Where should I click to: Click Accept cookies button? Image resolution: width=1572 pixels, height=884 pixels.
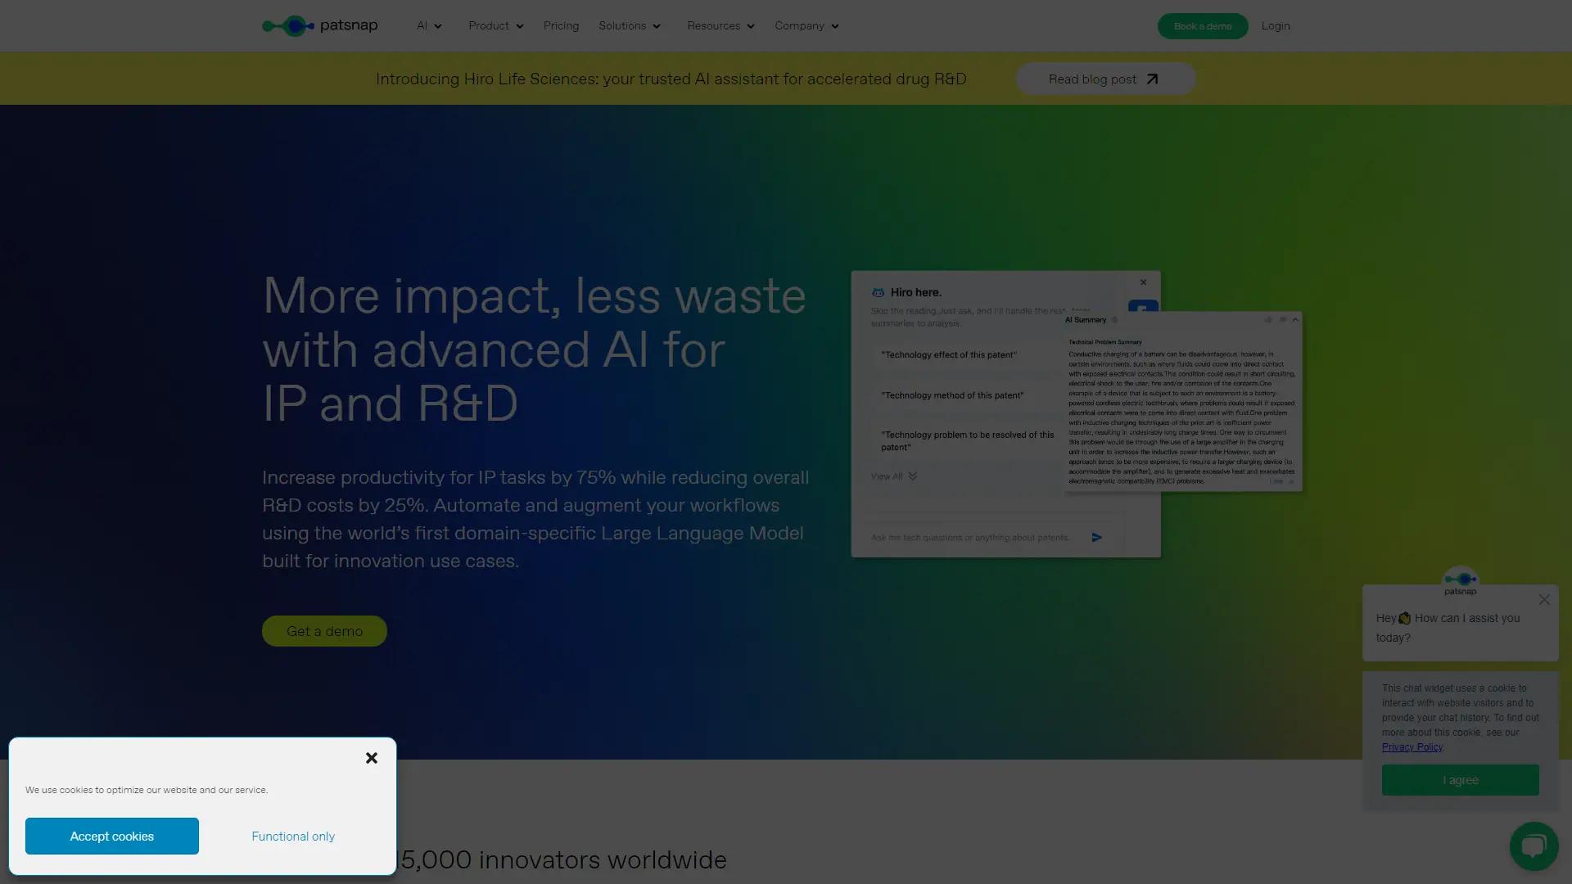click(x=112, y=836)
